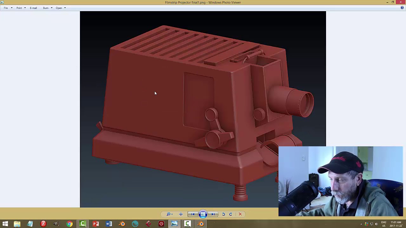
Task: Click the network tray icon
Action: point(371,224)
